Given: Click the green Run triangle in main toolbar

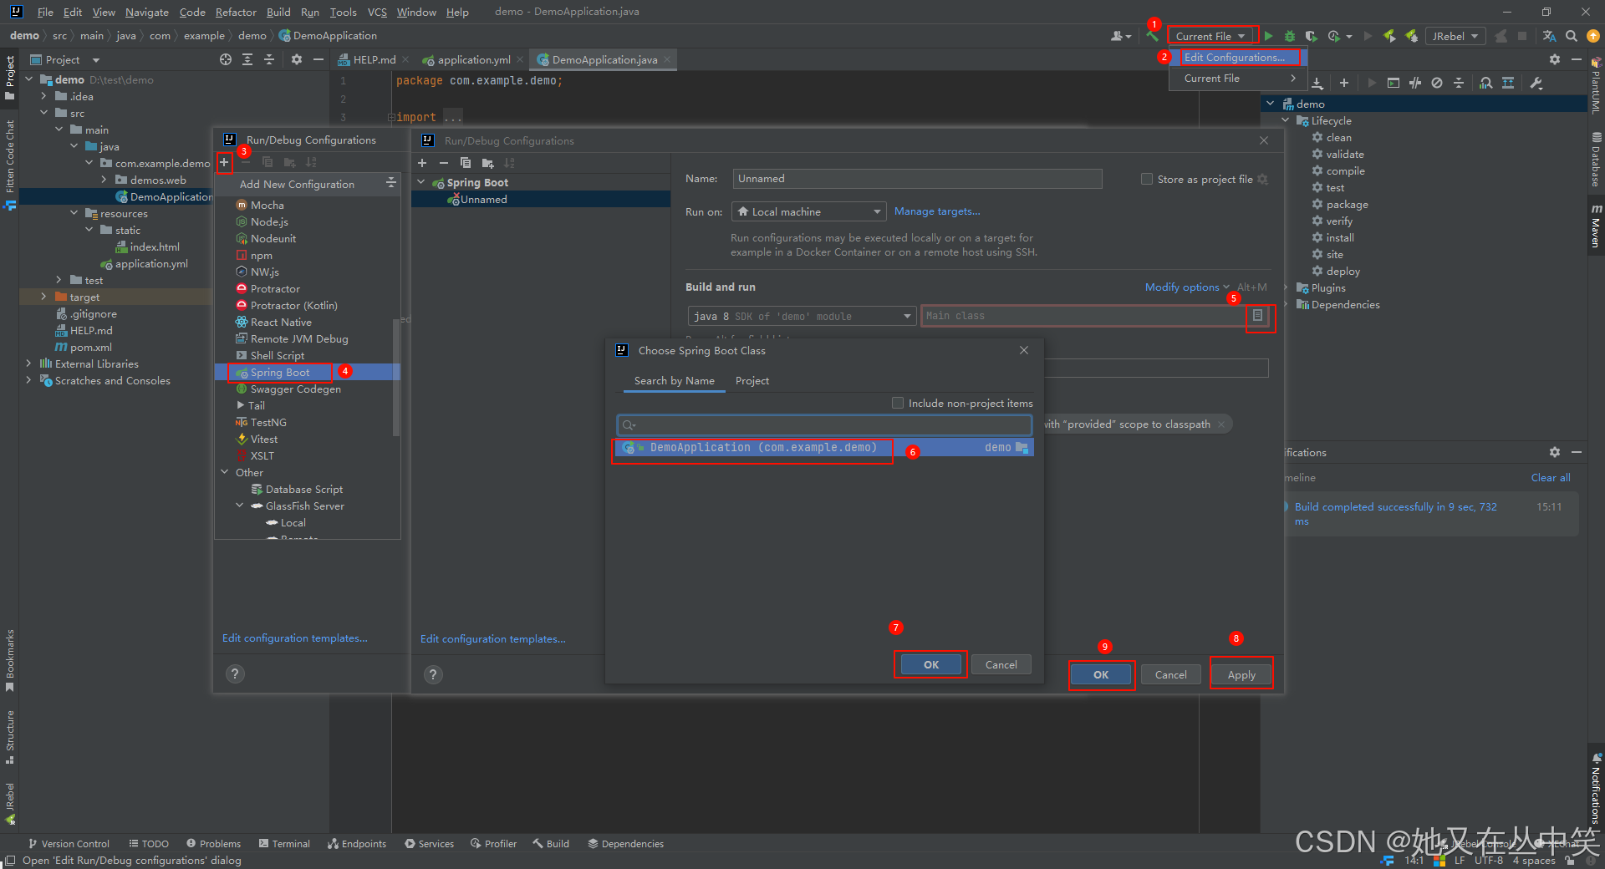Looking at the screenshot, I should pyautogui.click(x=1269, y=36).
